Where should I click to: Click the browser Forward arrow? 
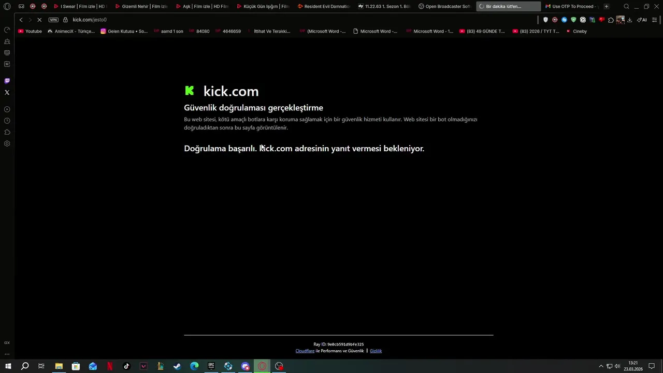click(30, 20)
